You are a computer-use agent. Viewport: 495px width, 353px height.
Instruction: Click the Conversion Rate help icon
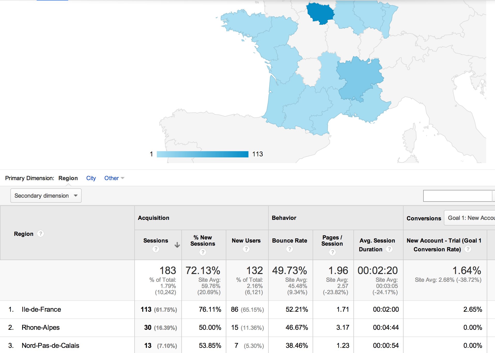pos(468,249)
